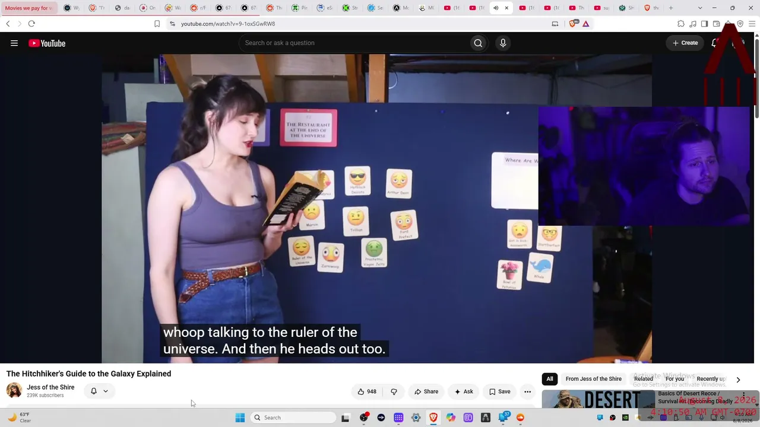Open the YouTube guide hamburger menu
Viewport: 760px width, 427px height.
tap(14, 43)
